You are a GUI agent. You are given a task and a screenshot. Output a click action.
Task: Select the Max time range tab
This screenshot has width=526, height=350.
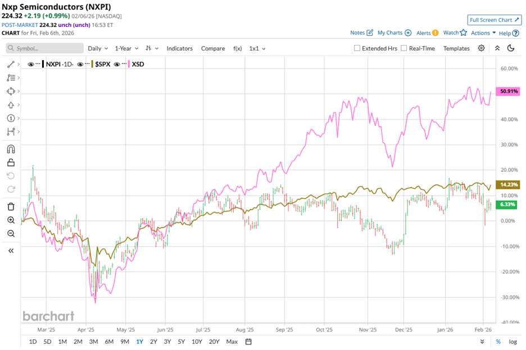[x=232, y=341]
